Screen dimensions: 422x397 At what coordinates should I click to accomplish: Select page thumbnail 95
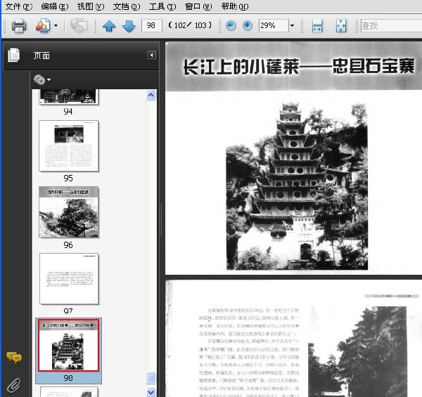(x=69, y=145)
